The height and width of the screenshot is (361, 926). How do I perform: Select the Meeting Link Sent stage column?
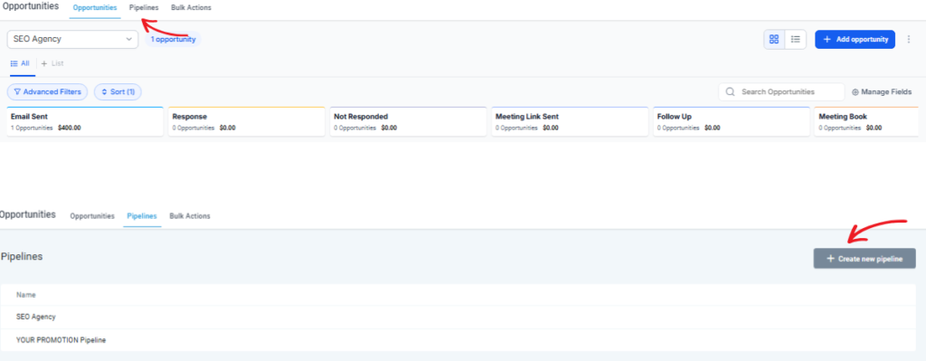(570, 122)
